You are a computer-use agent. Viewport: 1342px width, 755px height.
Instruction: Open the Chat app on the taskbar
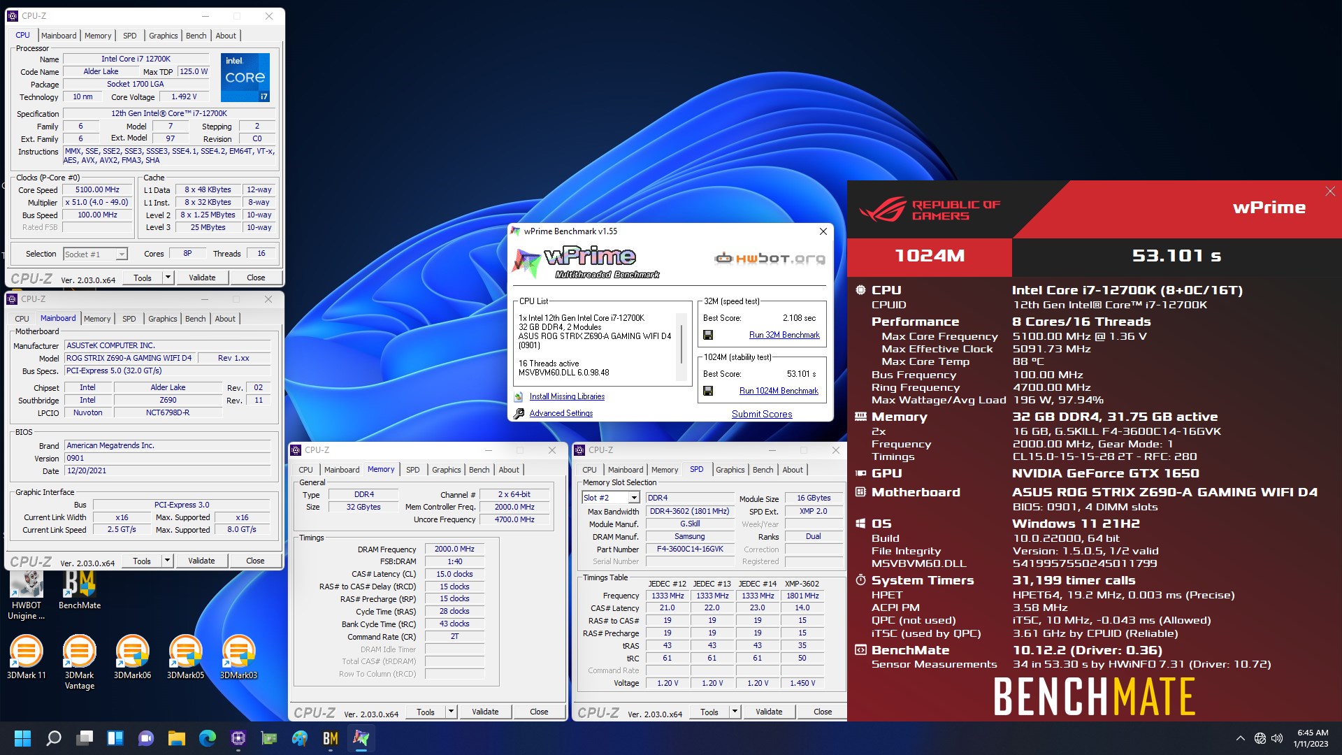coord(146,738)
